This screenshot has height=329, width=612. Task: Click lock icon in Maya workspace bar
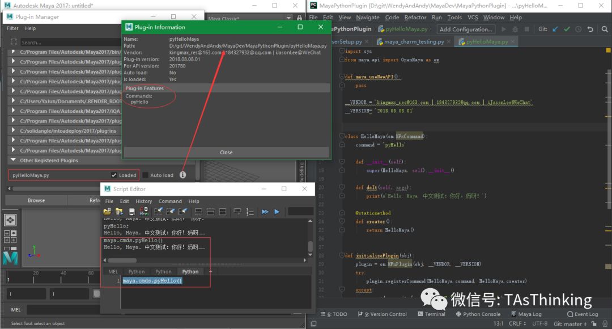tap(299, 18)
